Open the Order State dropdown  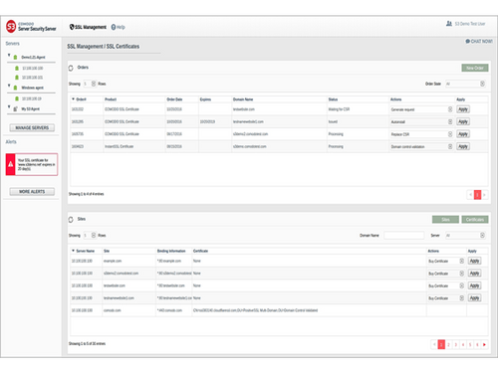[x=465, y=84]
